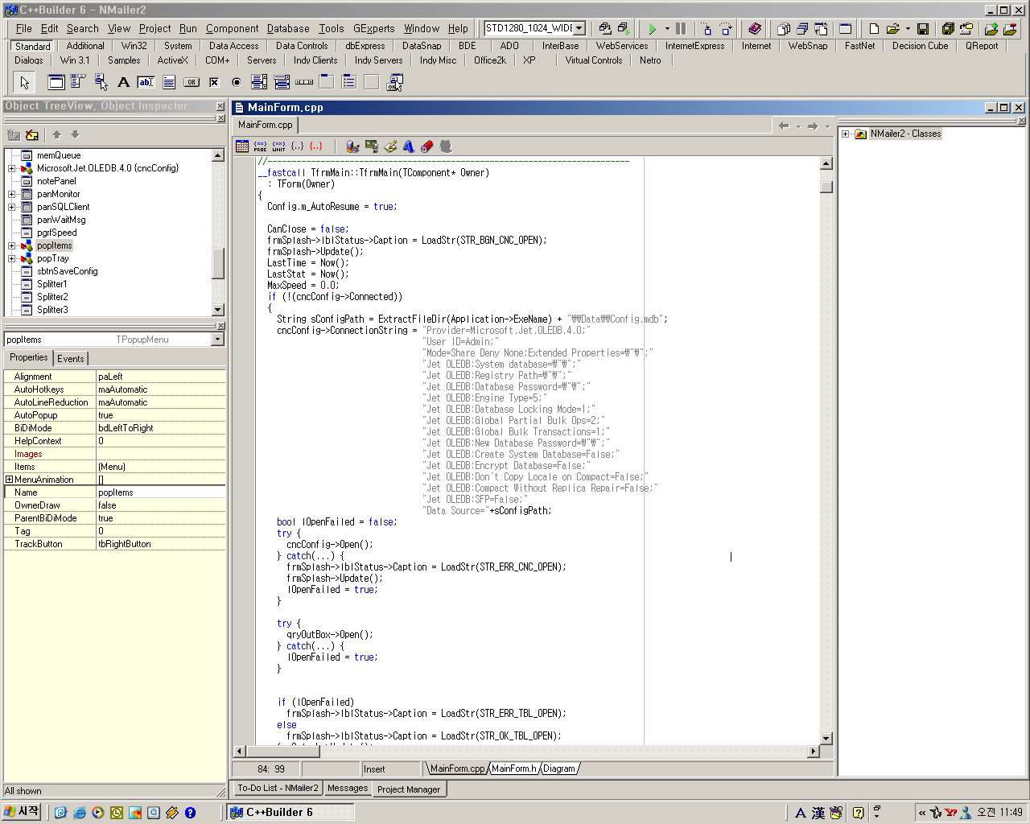Click the Korean Start button on taskbar
Screen dimensions: 1030x824
(22, 812)
